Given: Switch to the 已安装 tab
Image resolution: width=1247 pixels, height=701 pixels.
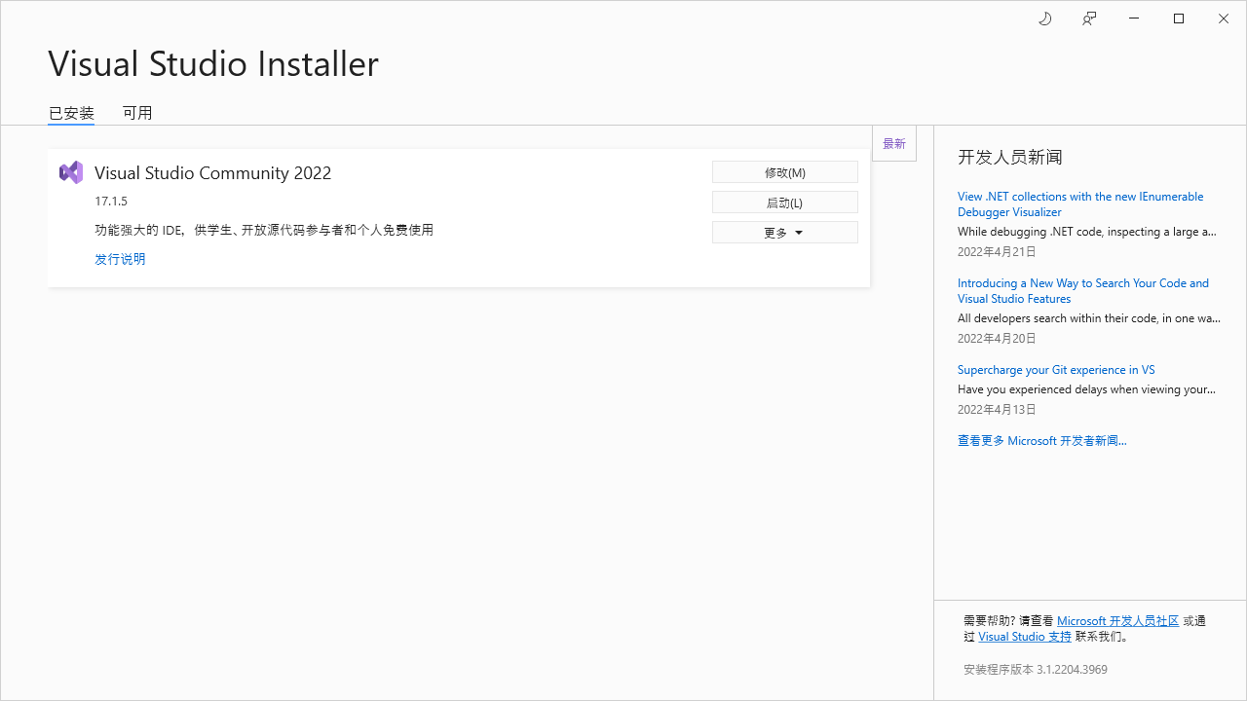Looking at the screenshot, I should pyautogui.click(x=71, y=113).
